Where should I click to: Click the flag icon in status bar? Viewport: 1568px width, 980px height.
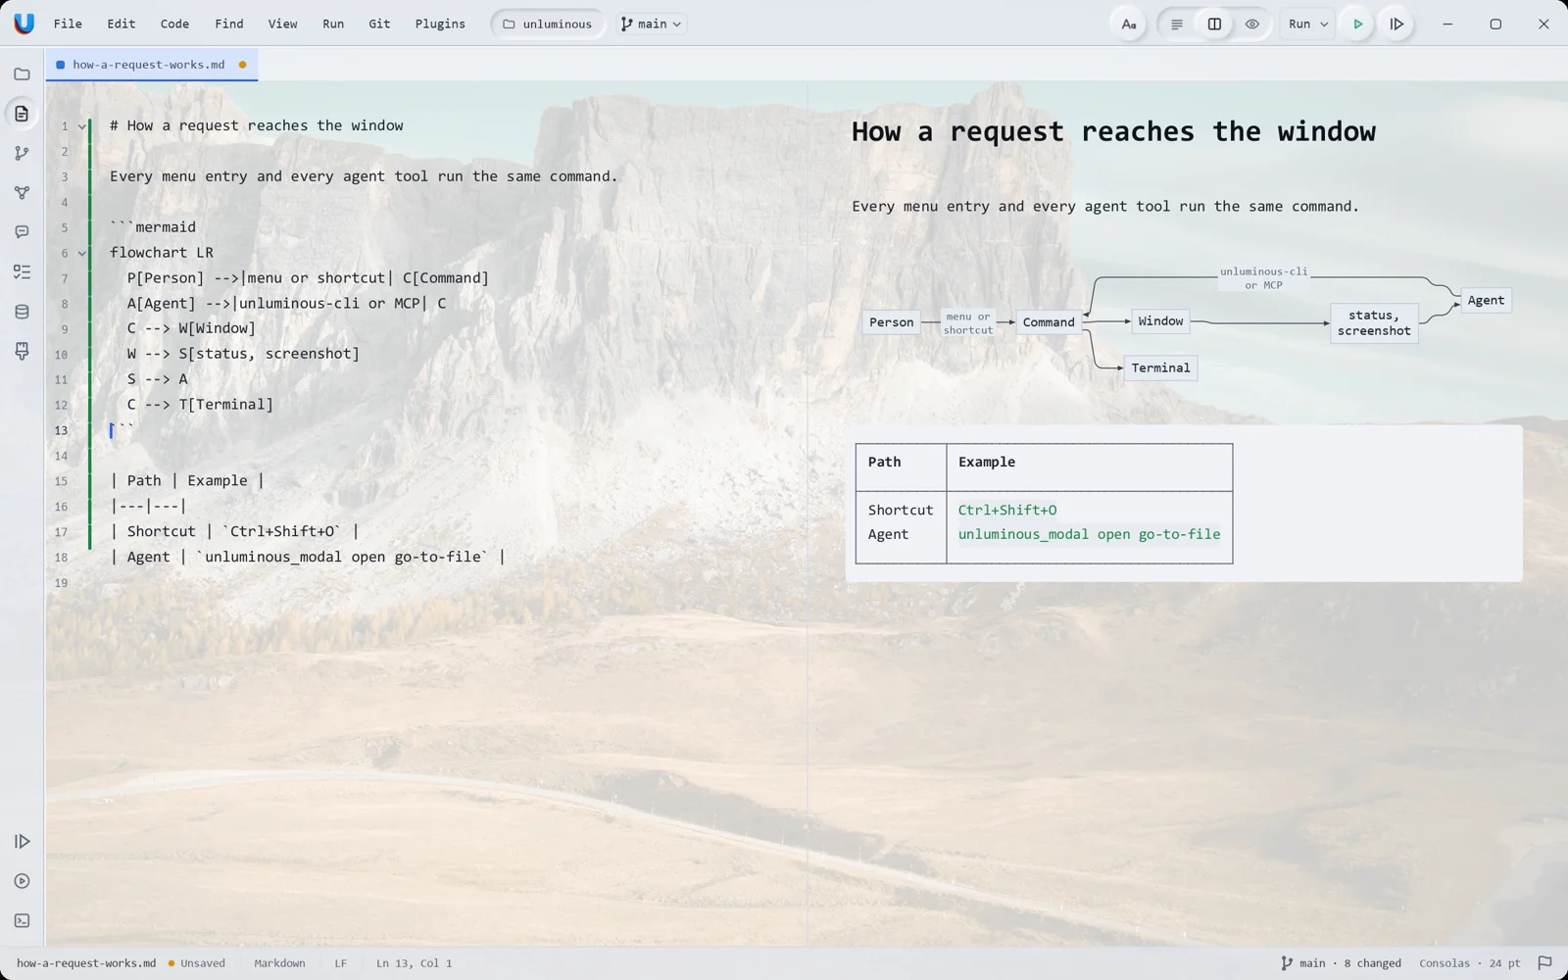[x=1544, y=963]
